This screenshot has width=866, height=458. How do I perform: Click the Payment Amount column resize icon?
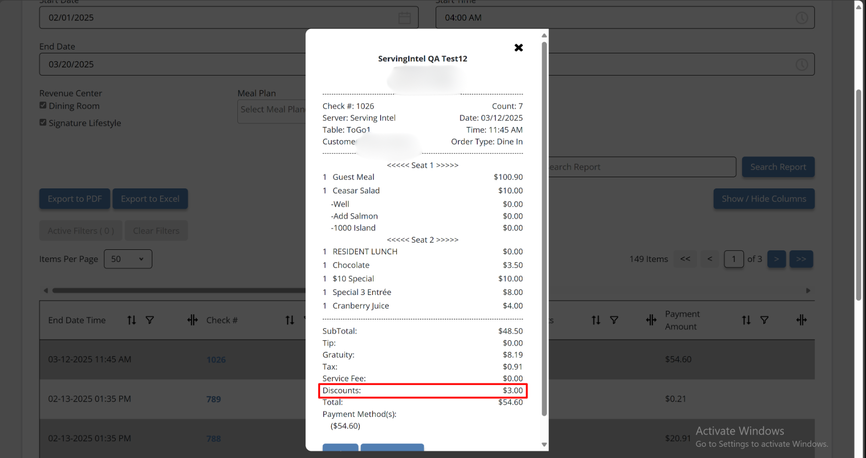801,320
